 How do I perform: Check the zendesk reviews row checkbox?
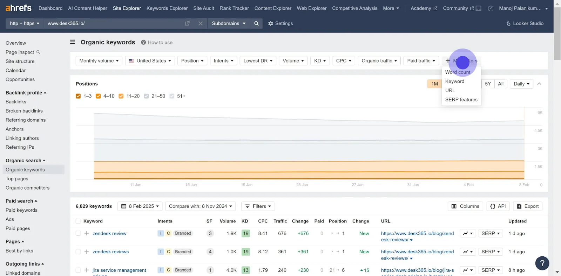pyautogui.click(x=78, y=252)
